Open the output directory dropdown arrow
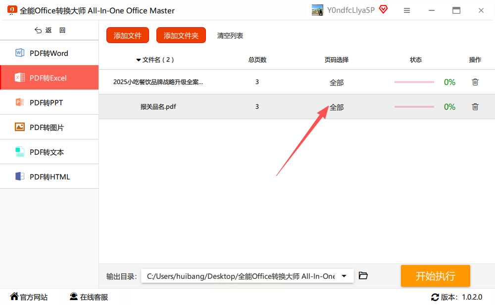 click(x=344, y=276)
